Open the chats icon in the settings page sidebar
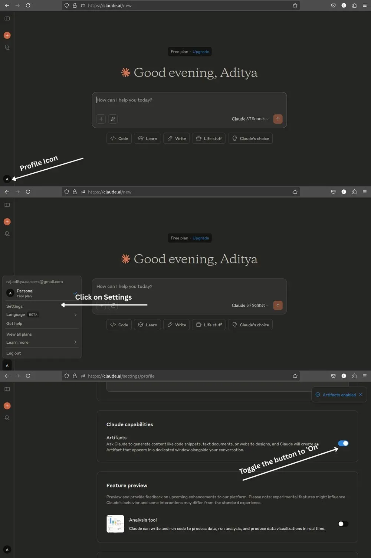The height and width of the screenshot is (558, 371). point(7,418)
